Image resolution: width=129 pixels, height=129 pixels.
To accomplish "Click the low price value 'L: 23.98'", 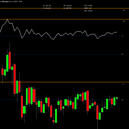I will click(67, 8).
